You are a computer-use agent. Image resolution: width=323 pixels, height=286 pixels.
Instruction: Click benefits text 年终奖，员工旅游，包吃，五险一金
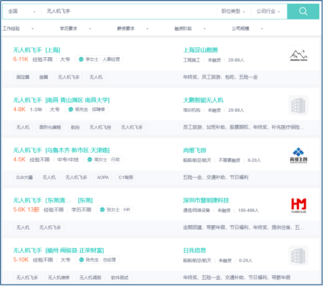[220, 77]
